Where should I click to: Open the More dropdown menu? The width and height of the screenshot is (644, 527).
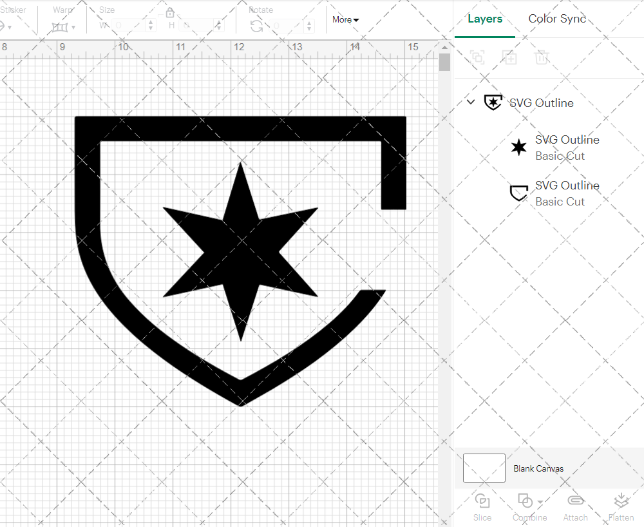(345, 19)
